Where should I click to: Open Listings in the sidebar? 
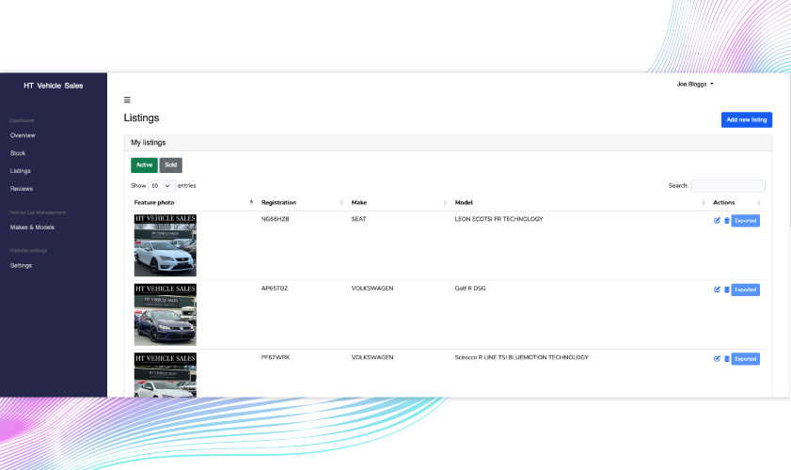click(20, 171)
